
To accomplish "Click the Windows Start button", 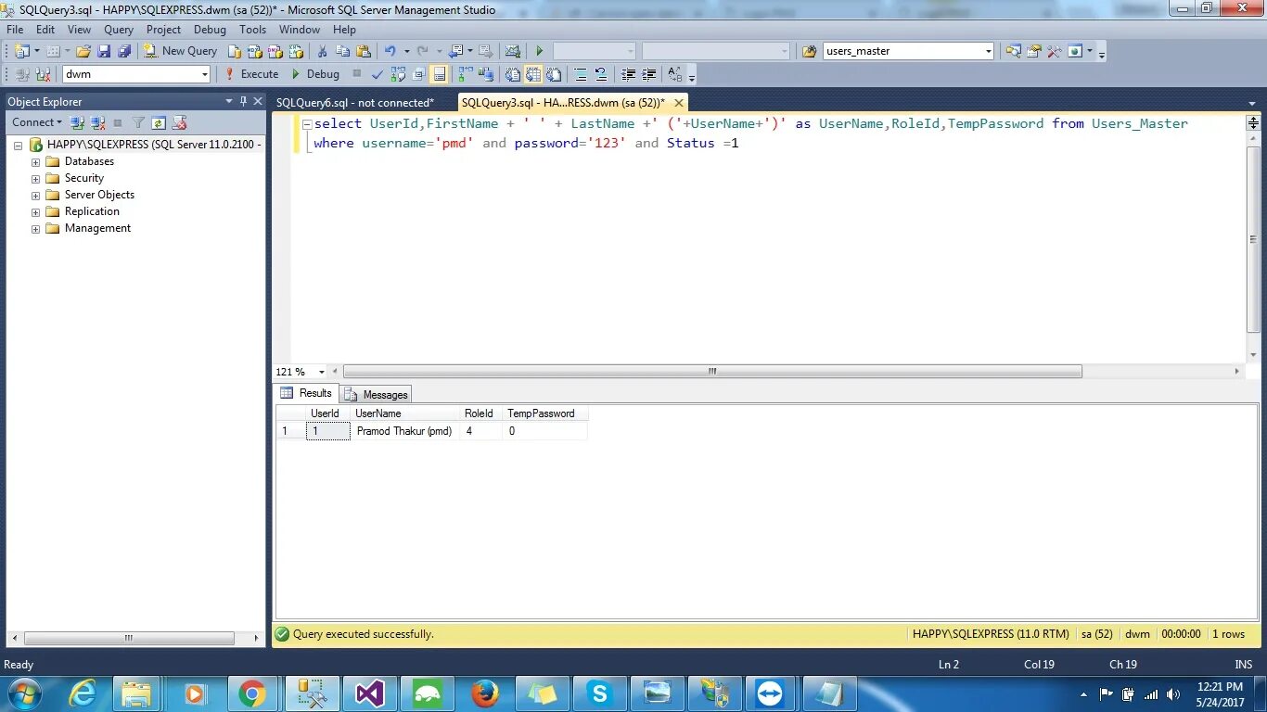I will [x=25, y=693].
